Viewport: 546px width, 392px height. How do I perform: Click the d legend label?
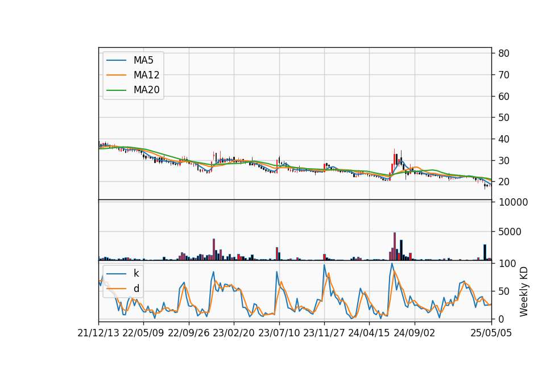coord(136,289)
